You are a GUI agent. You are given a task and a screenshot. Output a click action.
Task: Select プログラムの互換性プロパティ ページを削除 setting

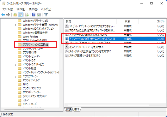[92, 30]
